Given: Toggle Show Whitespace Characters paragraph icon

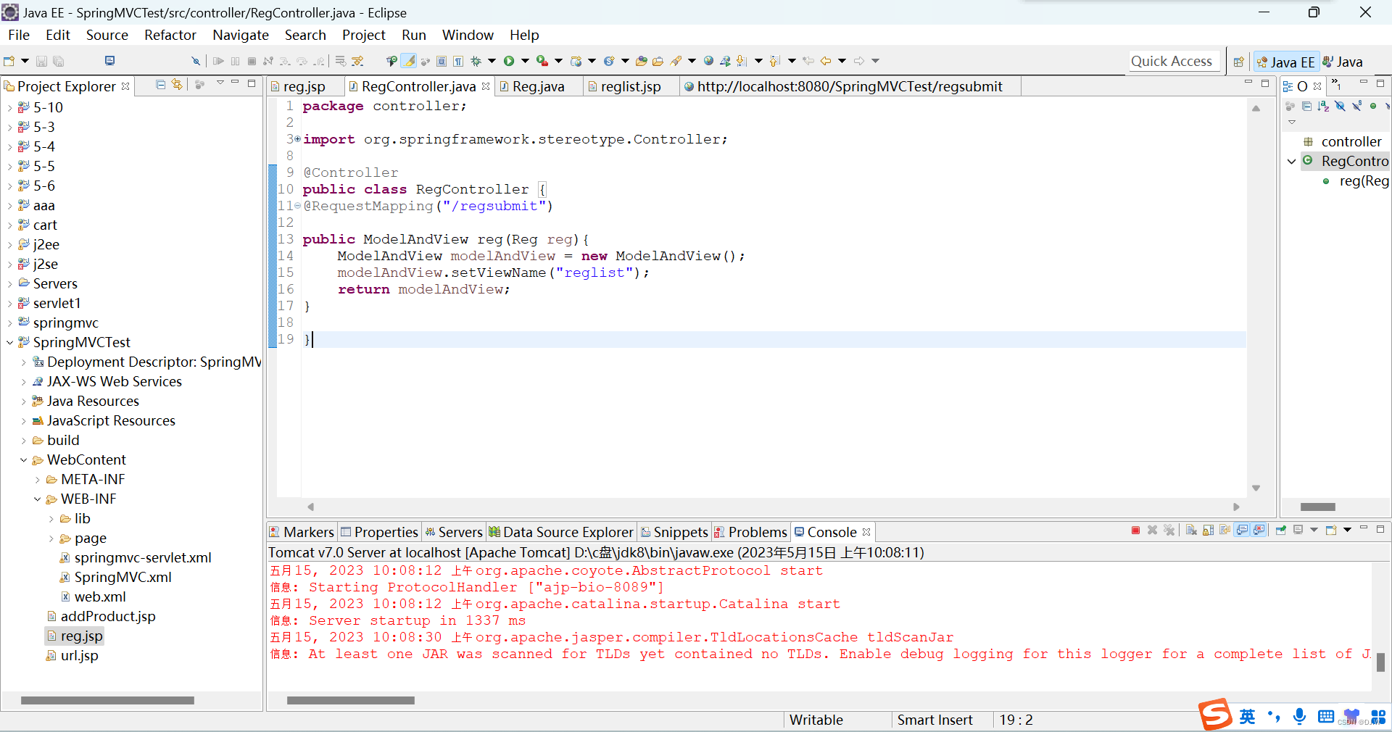Looking at the screenshot, I should tap(458, 61).
